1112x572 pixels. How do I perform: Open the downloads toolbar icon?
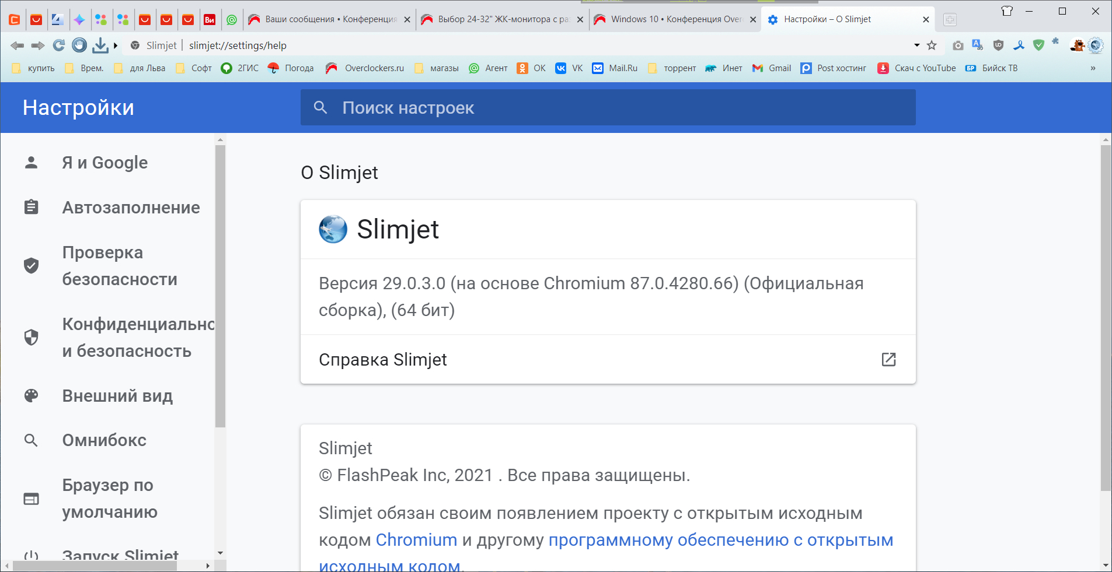point(100,45)
